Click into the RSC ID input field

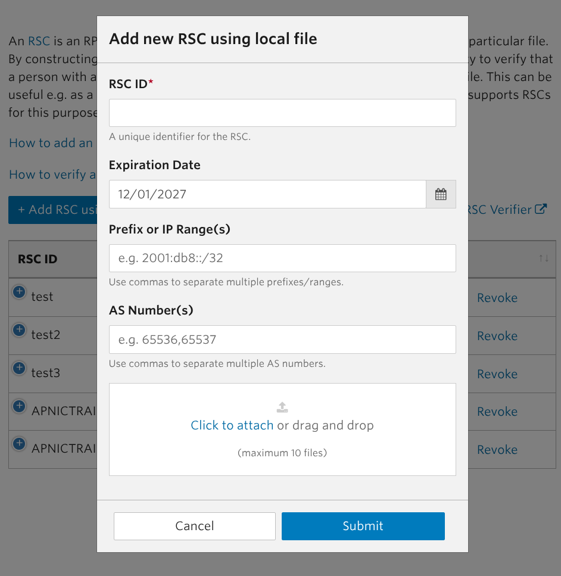[x=282, y=113]
